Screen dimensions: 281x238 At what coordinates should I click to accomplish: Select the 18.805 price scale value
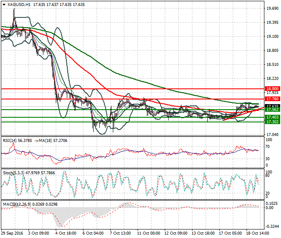click(272, 51)
